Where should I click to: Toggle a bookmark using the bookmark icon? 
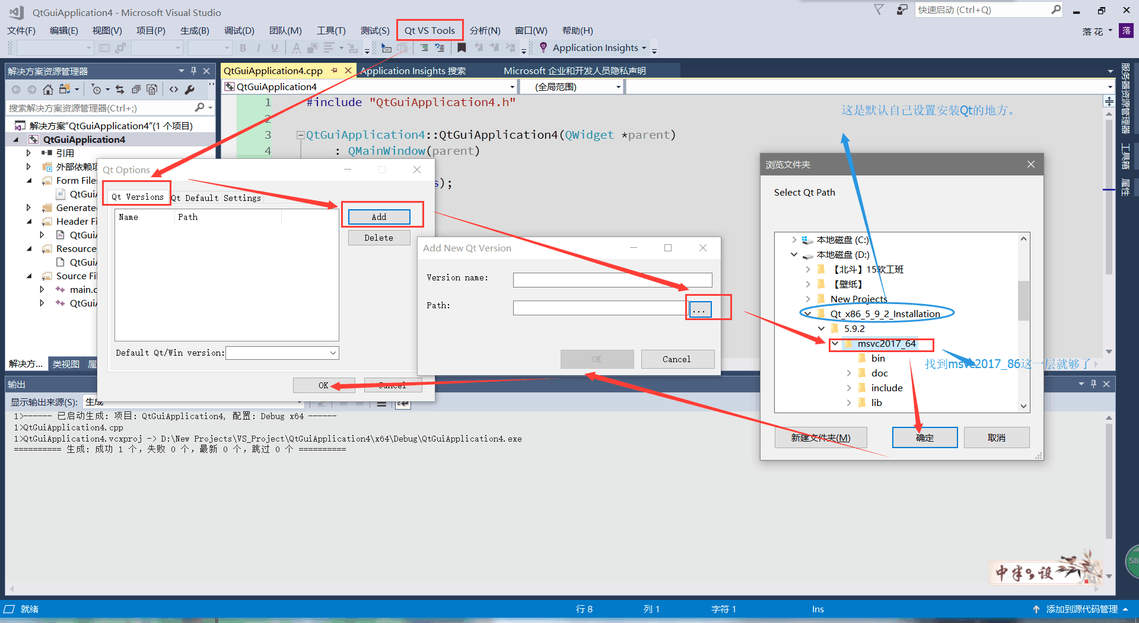click(462, 47)
